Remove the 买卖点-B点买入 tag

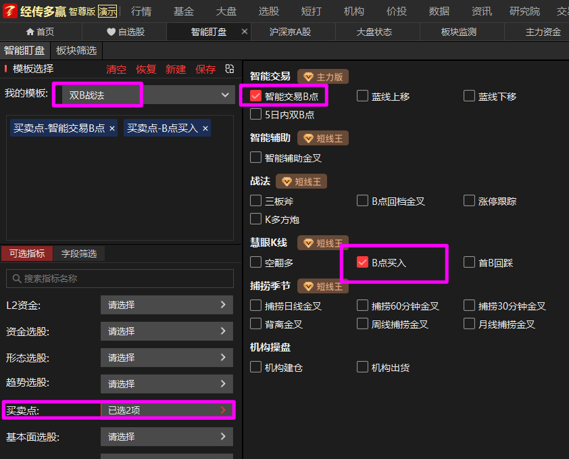point(205,128)
